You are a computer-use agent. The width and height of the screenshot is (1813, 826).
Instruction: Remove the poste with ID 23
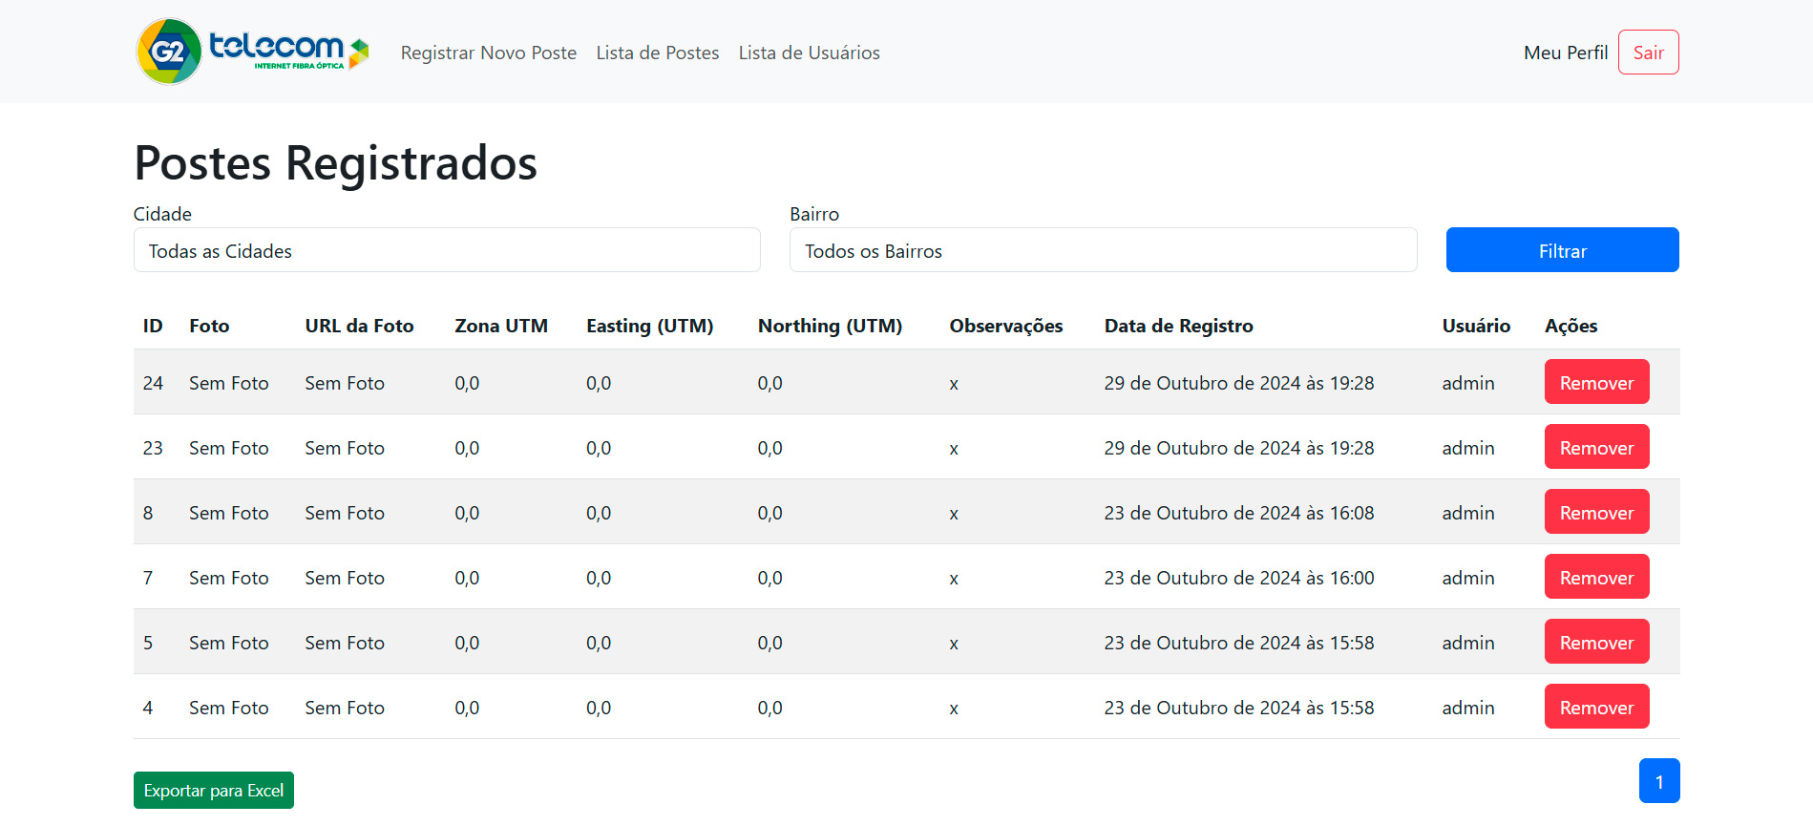1597,447
